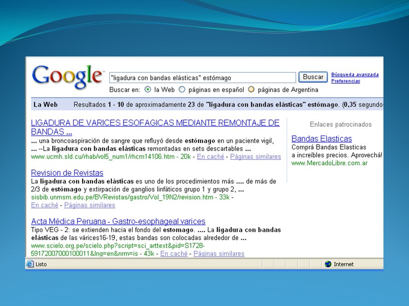Open 'Páginas similares' for the ucmh.sld.cu result
409x306 pixels.
pos(256,157)
